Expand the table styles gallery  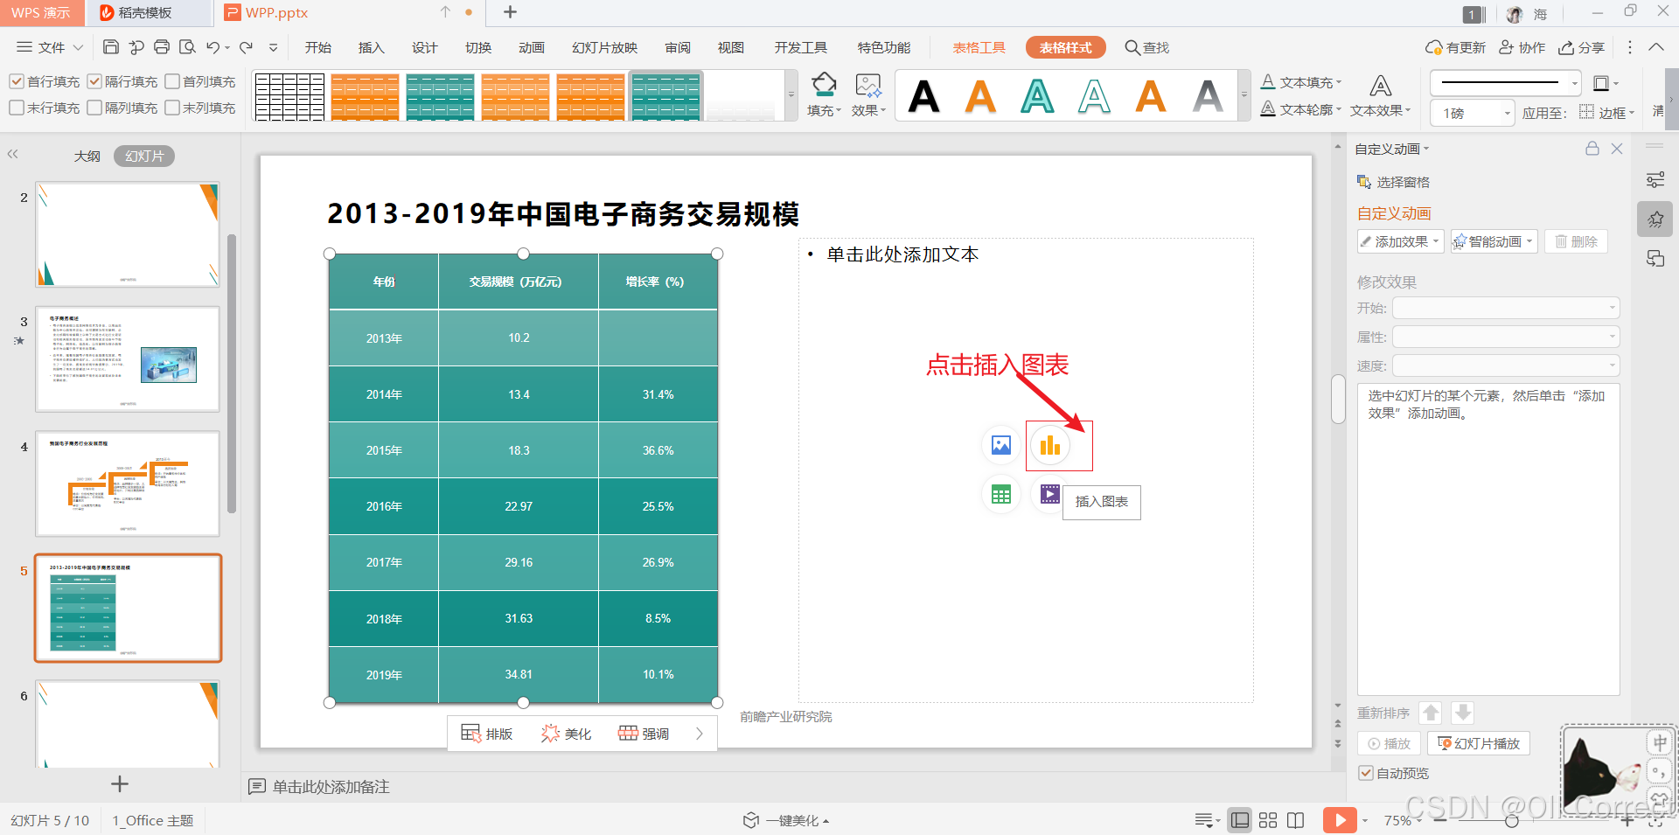pos(791,95)
